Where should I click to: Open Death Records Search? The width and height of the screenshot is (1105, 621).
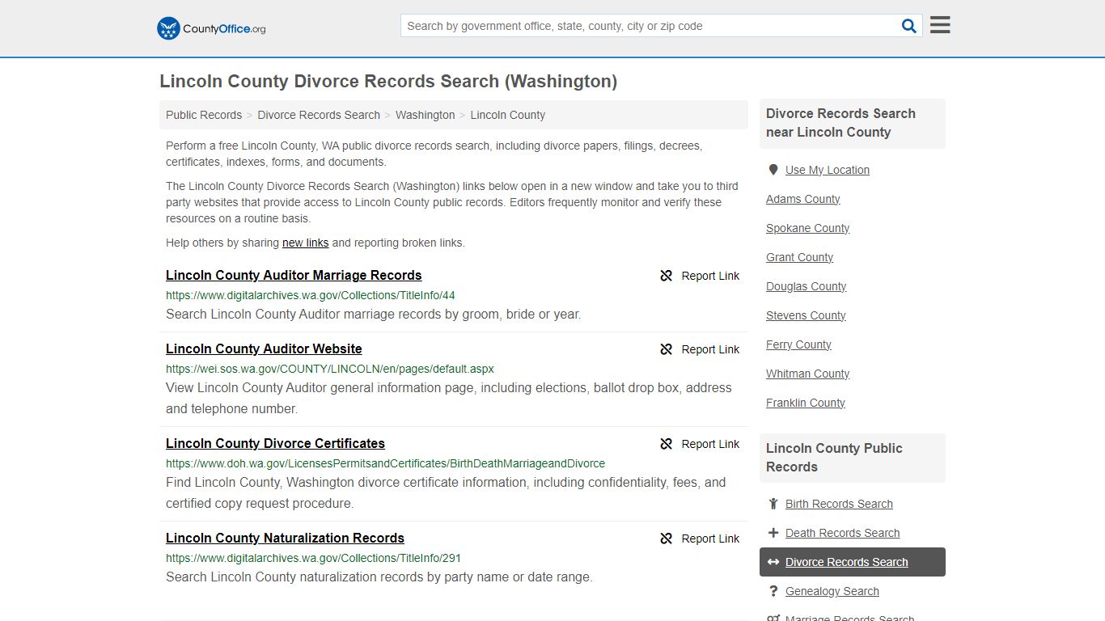843,533
